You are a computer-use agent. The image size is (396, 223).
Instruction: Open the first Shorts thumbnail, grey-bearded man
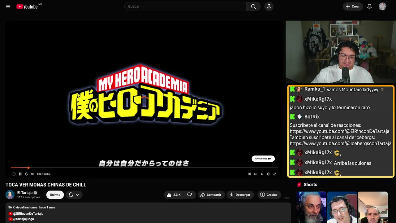(311, 207)
